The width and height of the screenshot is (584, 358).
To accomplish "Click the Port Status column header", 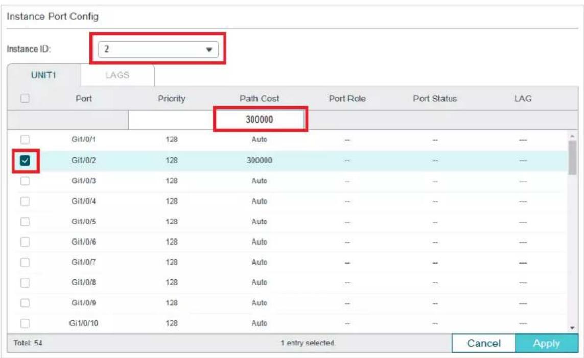I will [435, 98].
